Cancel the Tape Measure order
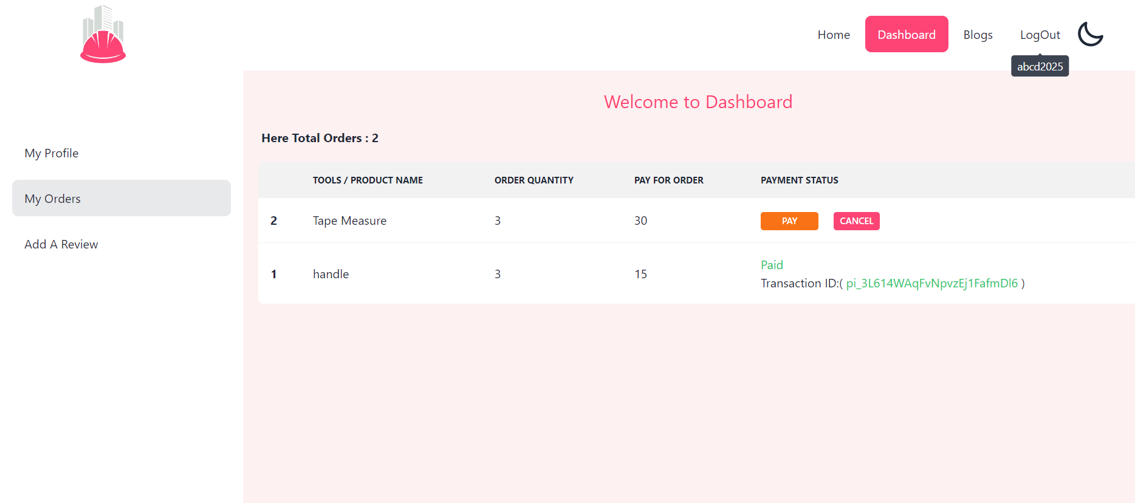Screen dimensions: 1135x503 pyautogui.click(x=857, y=221)
